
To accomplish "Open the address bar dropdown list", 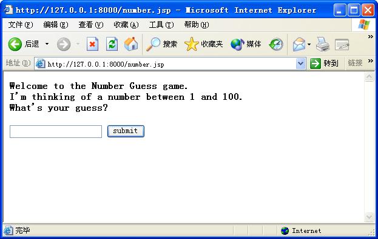I will 300,64.
